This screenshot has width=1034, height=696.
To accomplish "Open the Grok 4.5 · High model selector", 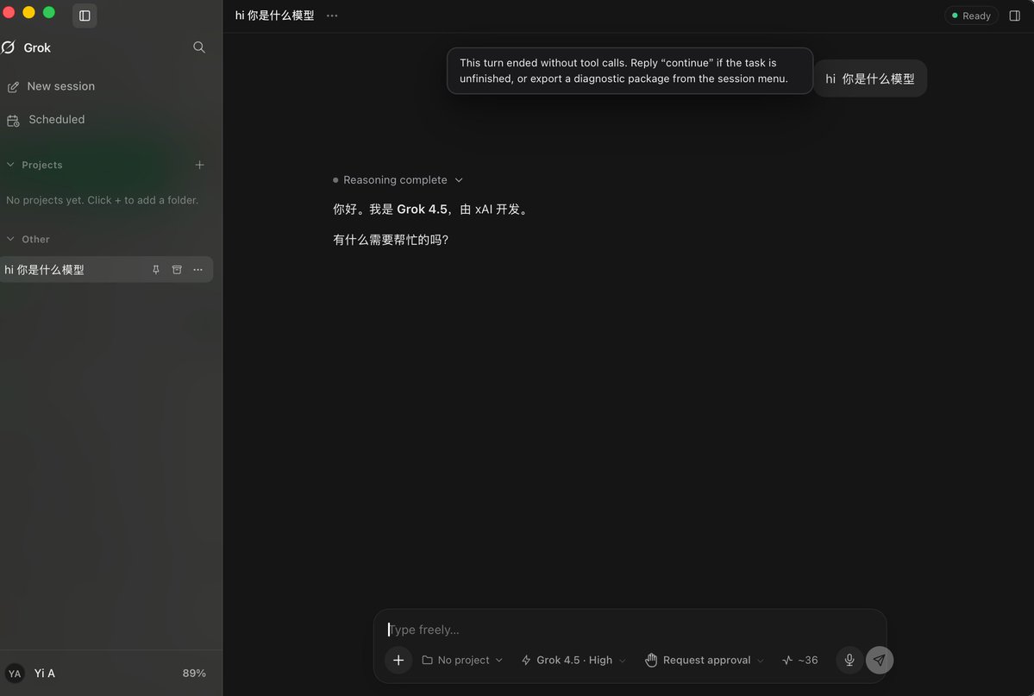I will point(573,660).
